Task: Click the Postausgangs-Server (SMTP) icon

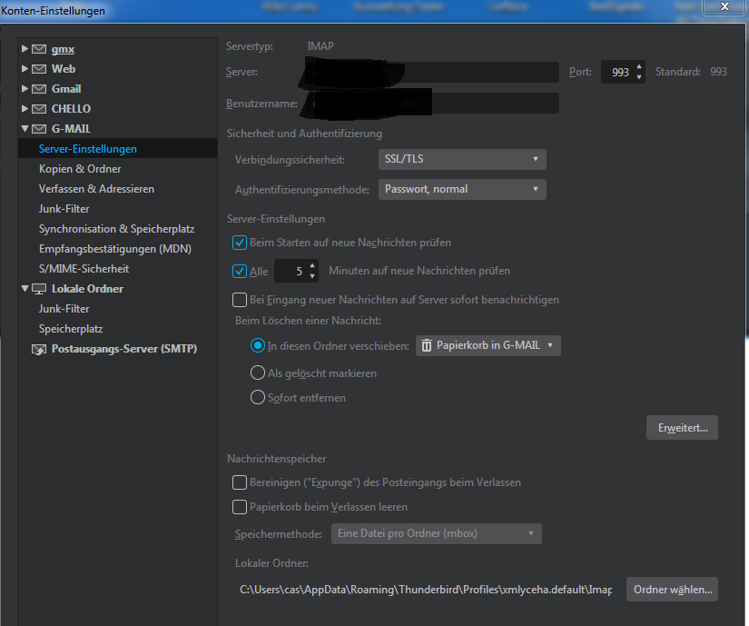Action: point(39,349)
